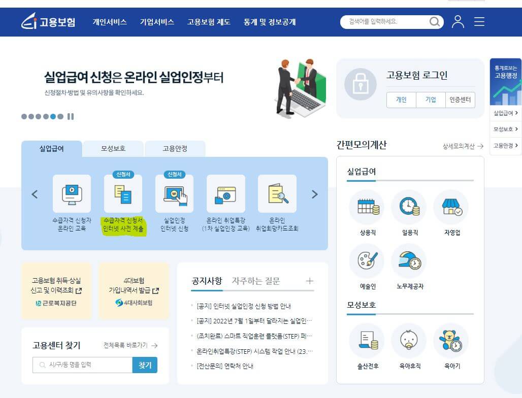Expand notices with the plus icon
The image size is (522, 398).
coord(309,281)
